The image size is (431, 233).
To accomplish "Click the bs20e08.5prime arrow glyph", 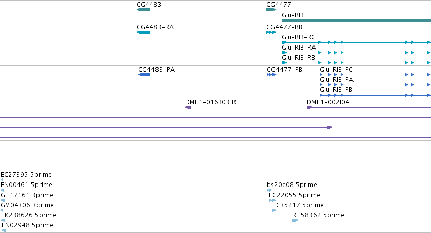I will 269,190.
